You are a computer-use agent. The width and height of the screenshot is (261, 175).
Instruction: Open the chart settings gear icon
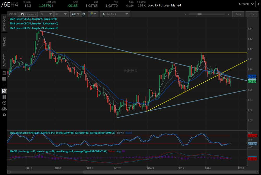pos(84,14)
